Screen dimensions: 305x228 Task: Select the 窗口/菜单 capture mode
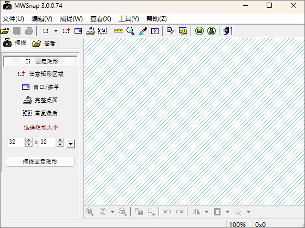(40, 87)
